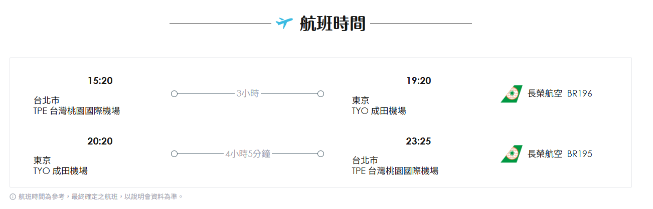Screen dimensions: 653x209
Task: Click the outbound TYO 成田機場 arrival airport
Action: click(379, 111)
